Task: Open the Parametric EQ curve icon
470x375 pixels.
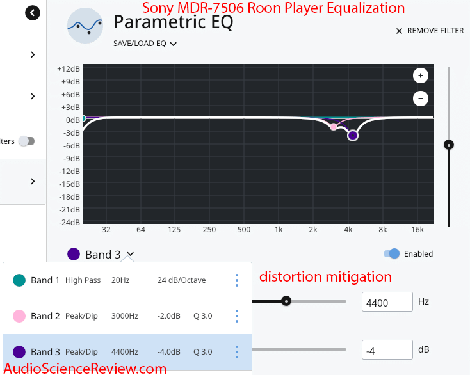Action: click(85, 26)
